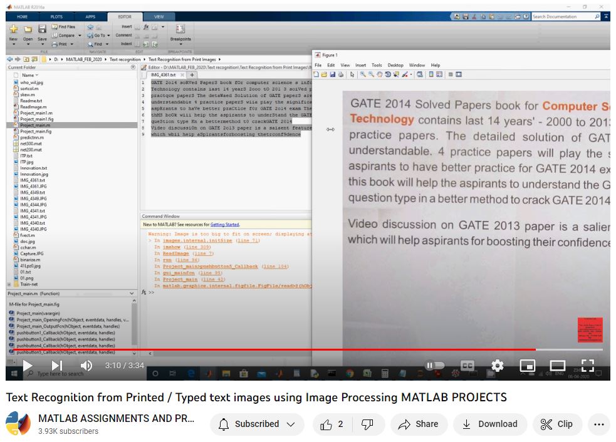Viewport: 616px width, 442px height.
Task: Toggle theater mode view
Action: pos(557,365)
